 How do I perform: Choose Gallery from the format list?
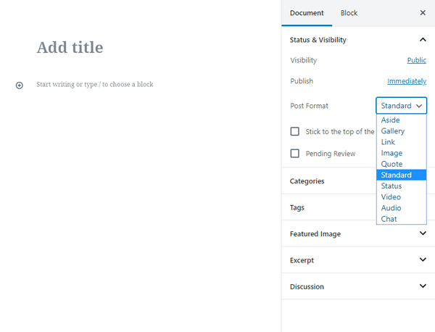click(x=393, y=131)
